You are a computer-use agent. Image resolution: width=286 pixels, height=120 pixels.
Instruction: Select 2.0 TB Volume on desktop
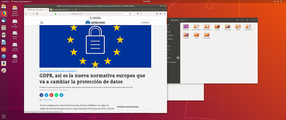click(x=15, y=59)
